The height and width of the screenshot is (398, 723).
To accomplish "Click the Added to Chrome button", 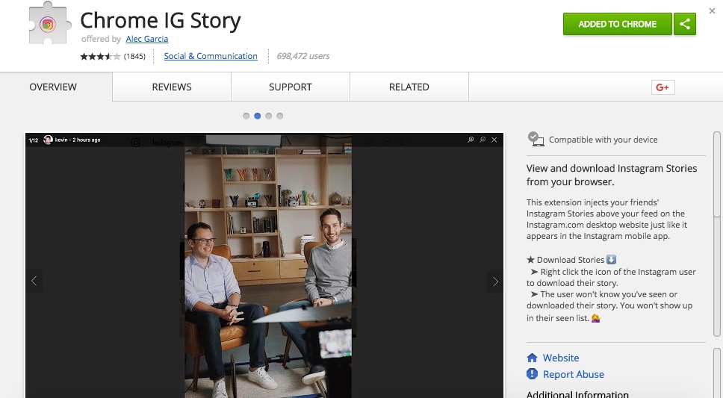I will tap(618, 24).
